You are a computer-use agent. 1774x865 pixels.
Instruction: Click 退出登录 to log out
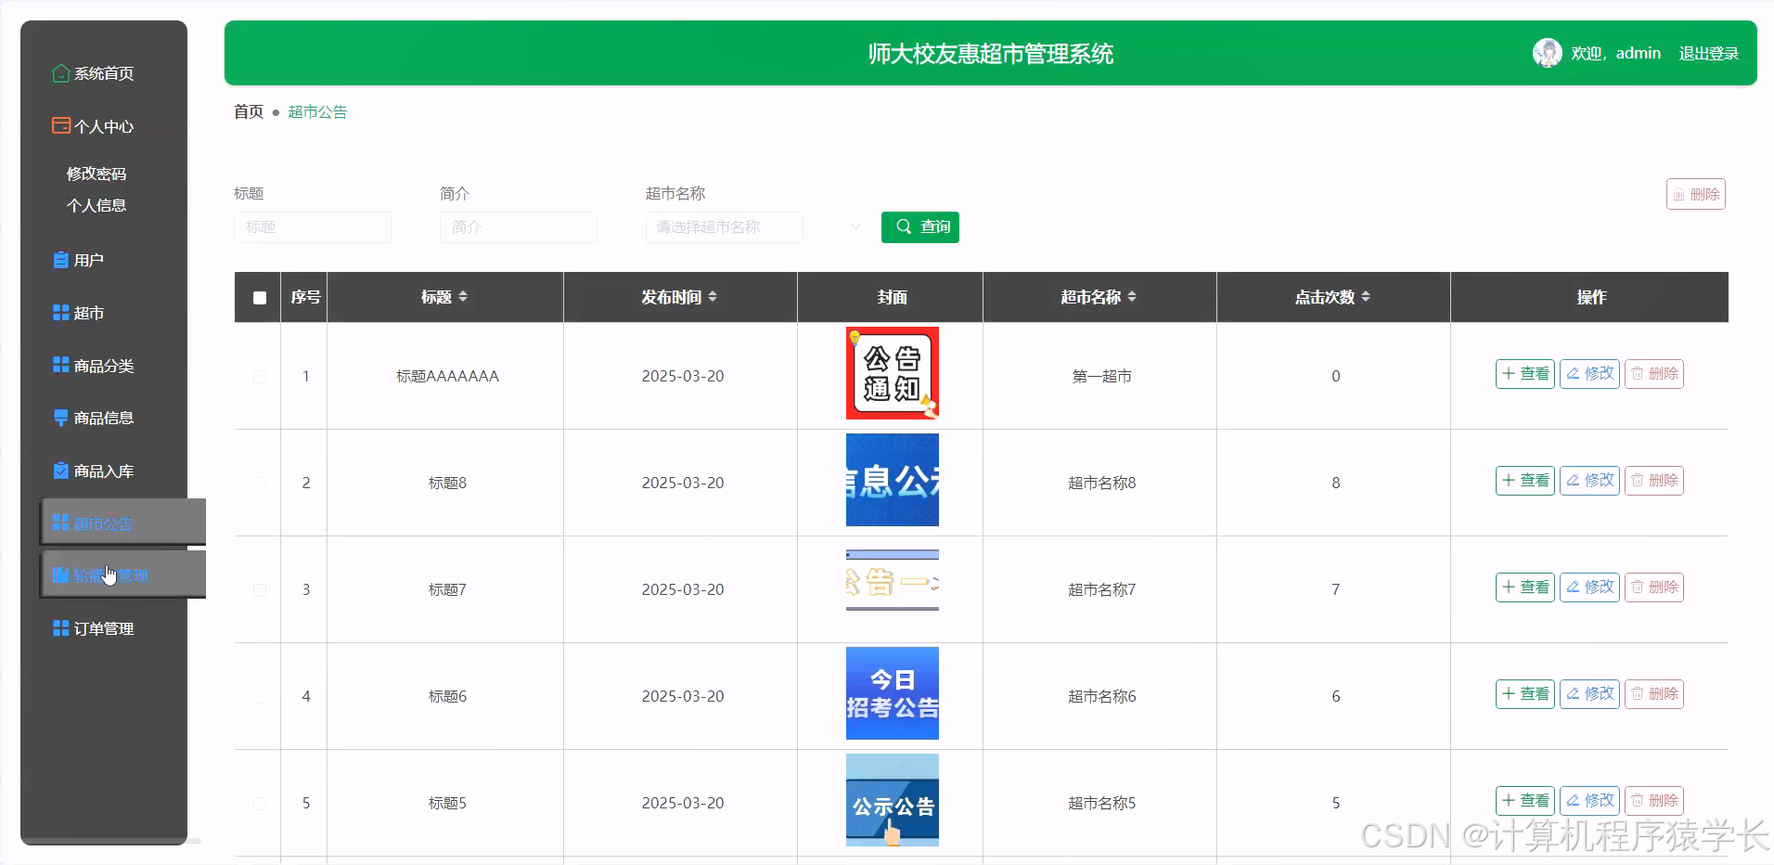tap(1708, 53)
